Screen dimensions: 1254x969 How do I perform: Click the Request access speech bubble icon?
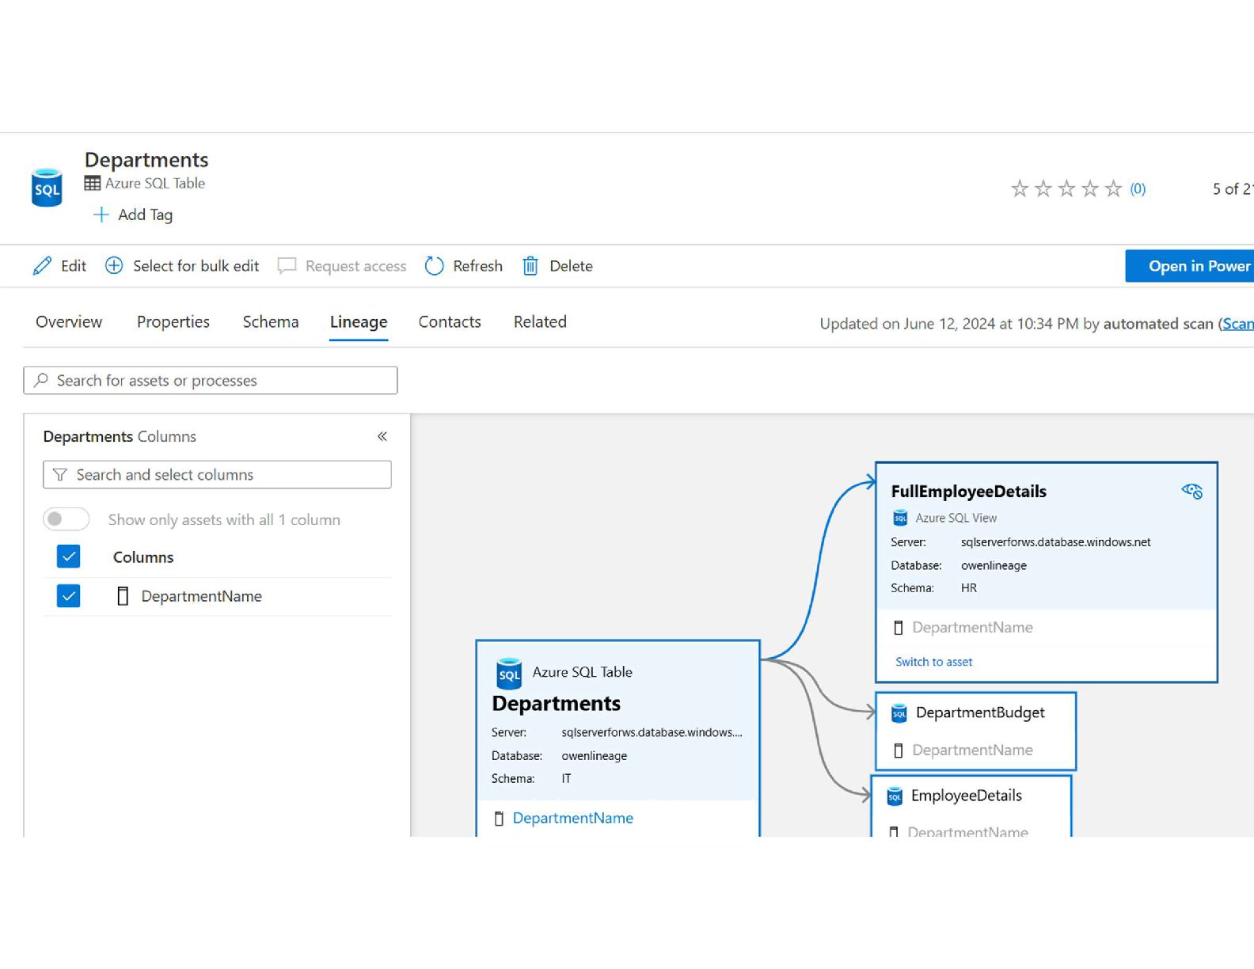287,266
